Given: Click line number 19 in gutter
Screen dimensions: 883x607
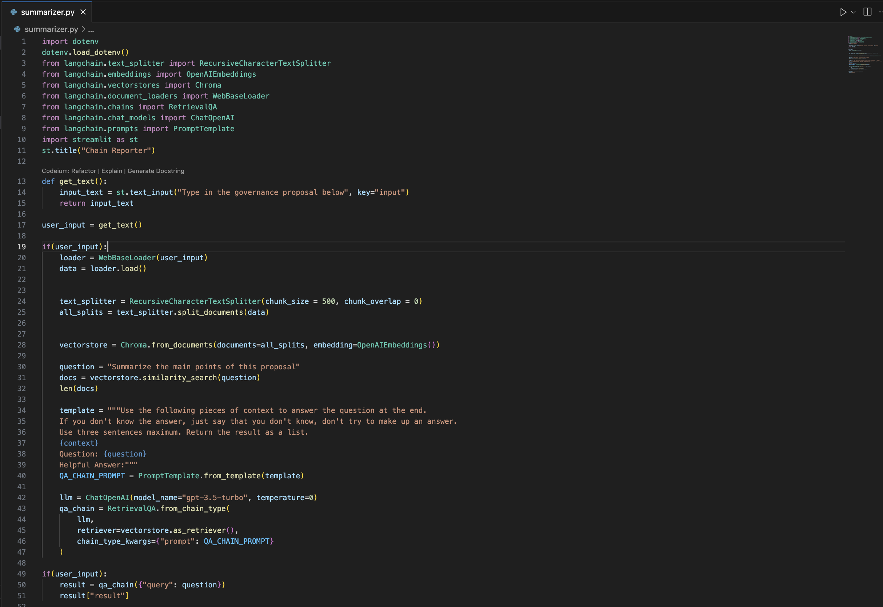Looking at the screenshot, I should click(22, 247).
